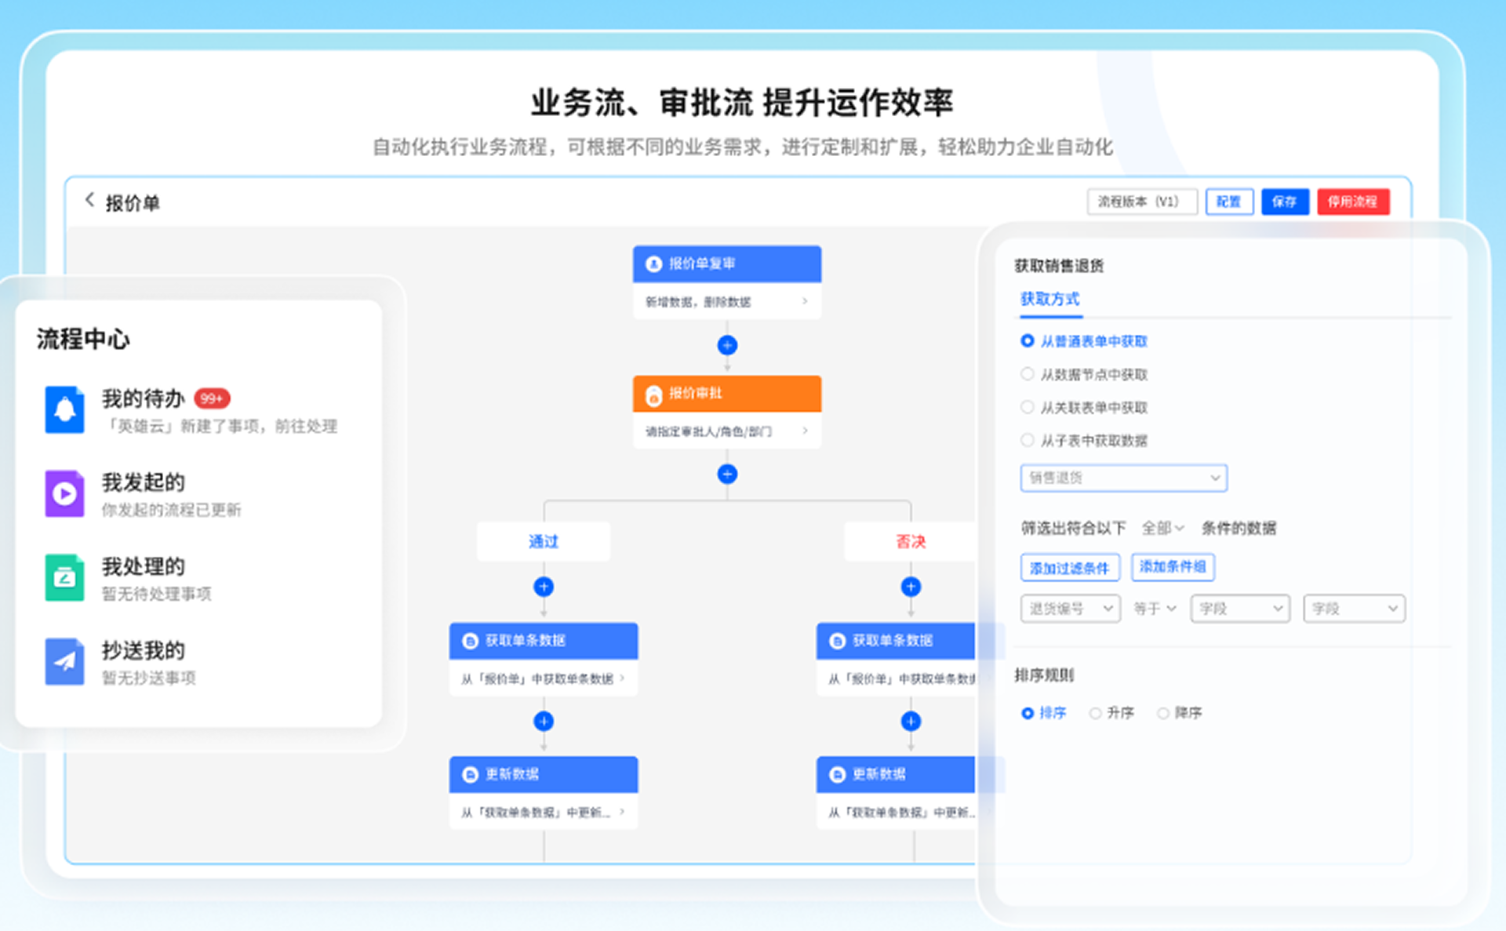This screenshot has width=1506, height=931.
Task: Click 暂无待处理事项 text
Action: (x=156, y=594)
